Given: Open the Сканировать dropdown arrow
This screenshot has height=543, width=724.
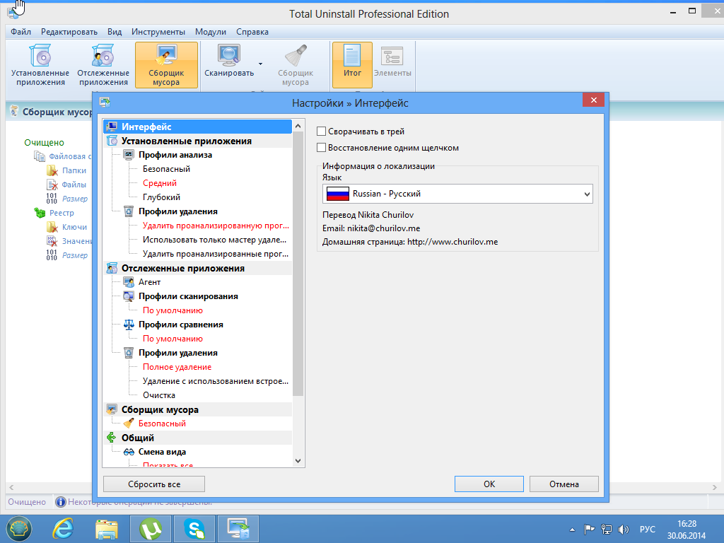Looking at the screenshot, I should (260, 64).
